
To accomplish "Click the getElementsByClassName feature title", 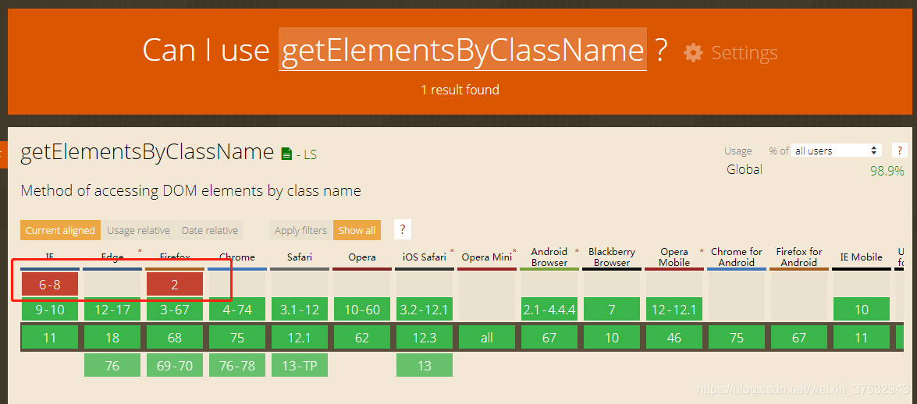I will tap(148, 152).
